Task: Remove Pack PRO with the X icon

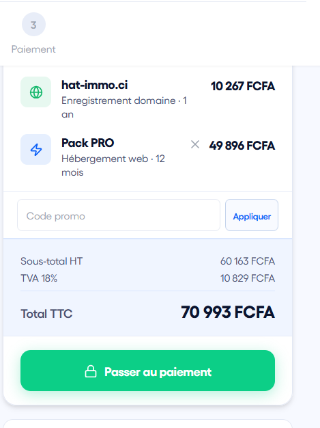Action: 195,144
